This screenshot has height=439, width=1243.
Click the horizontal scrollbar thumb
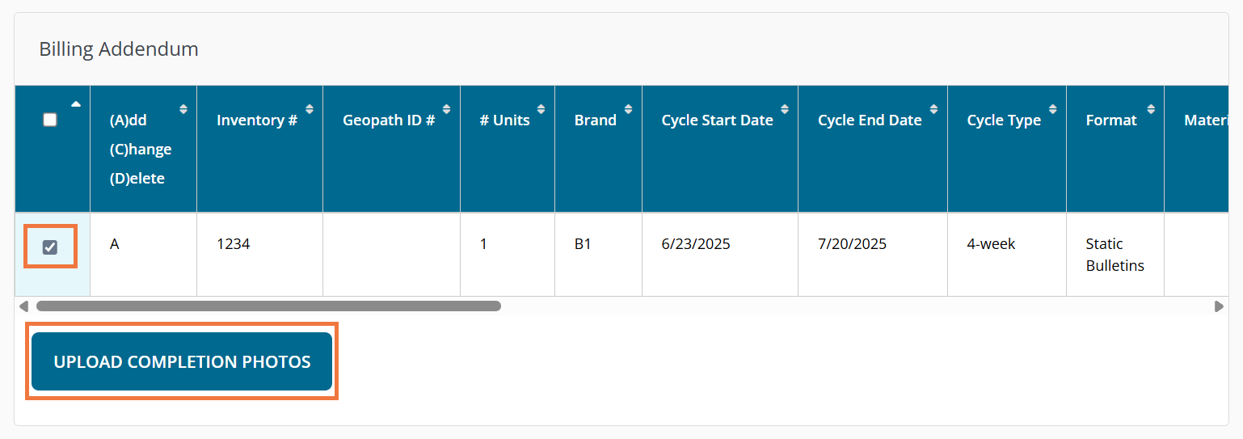[x=268, y=306]
